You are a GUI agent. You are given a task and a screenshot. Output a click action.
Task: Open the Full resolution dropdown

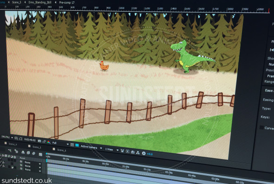click(60, 143)
